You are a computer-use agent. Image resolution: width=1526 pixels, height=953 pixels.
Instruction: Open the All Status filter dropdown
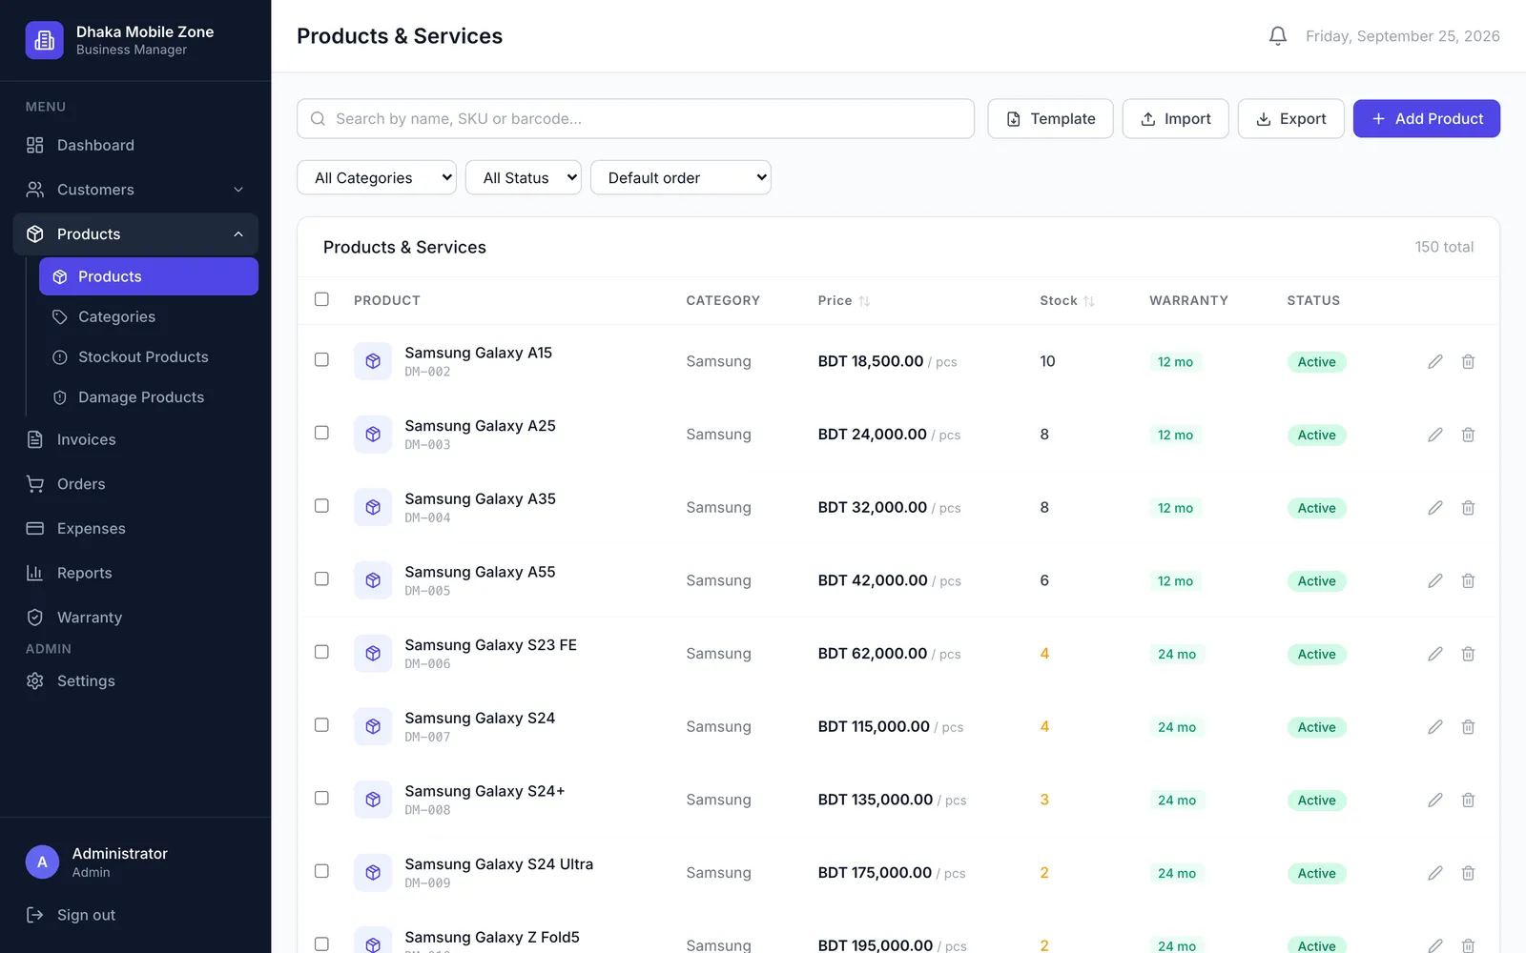pos(524,177)
